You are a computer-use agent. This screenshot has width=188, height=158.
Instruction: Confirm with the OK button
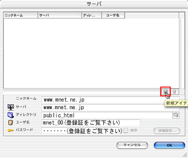click(x=169, y=145)
